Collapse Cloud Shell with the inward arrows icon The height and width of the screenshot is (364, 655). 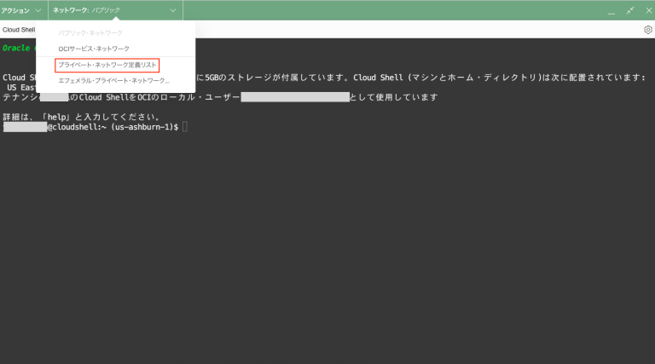pos(629,10)
